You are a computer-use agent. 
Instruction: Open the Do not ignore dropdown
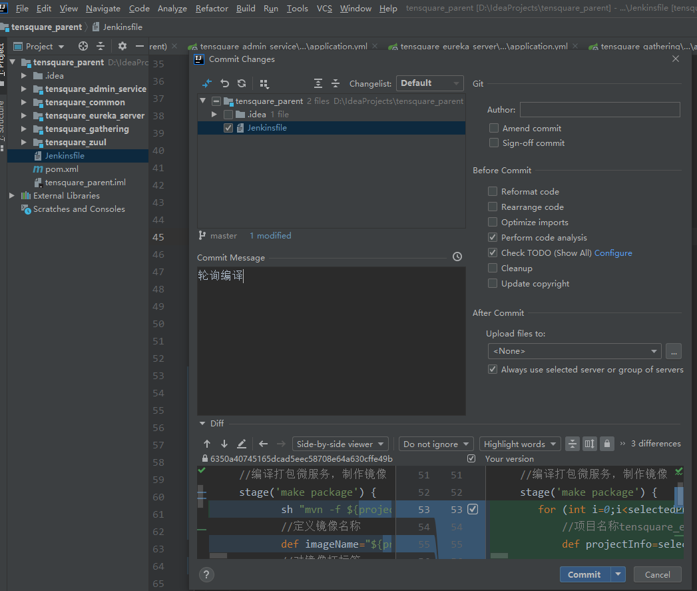pos(436,444)
